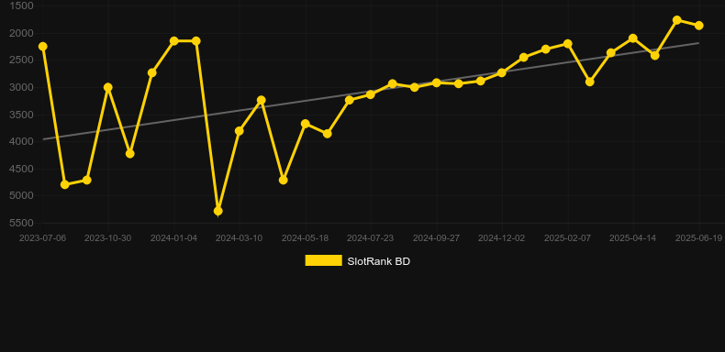Viewport: 725px width, 352px height.
Task: Select the data point above 2025-02-07
Action: tap(568, 44)
